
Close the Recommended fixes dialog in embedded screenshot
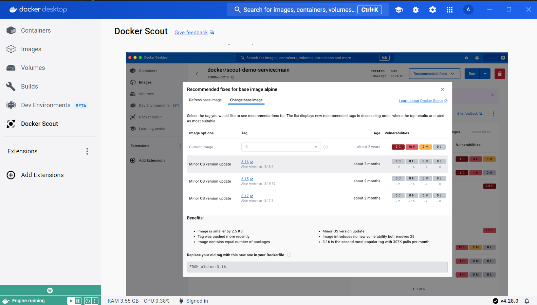(x=442, y=90)
